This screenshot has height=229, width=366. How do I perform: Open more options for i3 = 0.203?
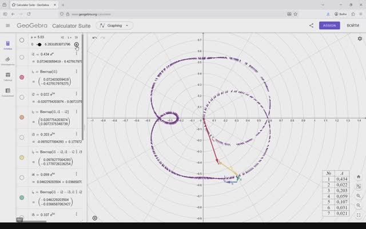tap(76, 134)
